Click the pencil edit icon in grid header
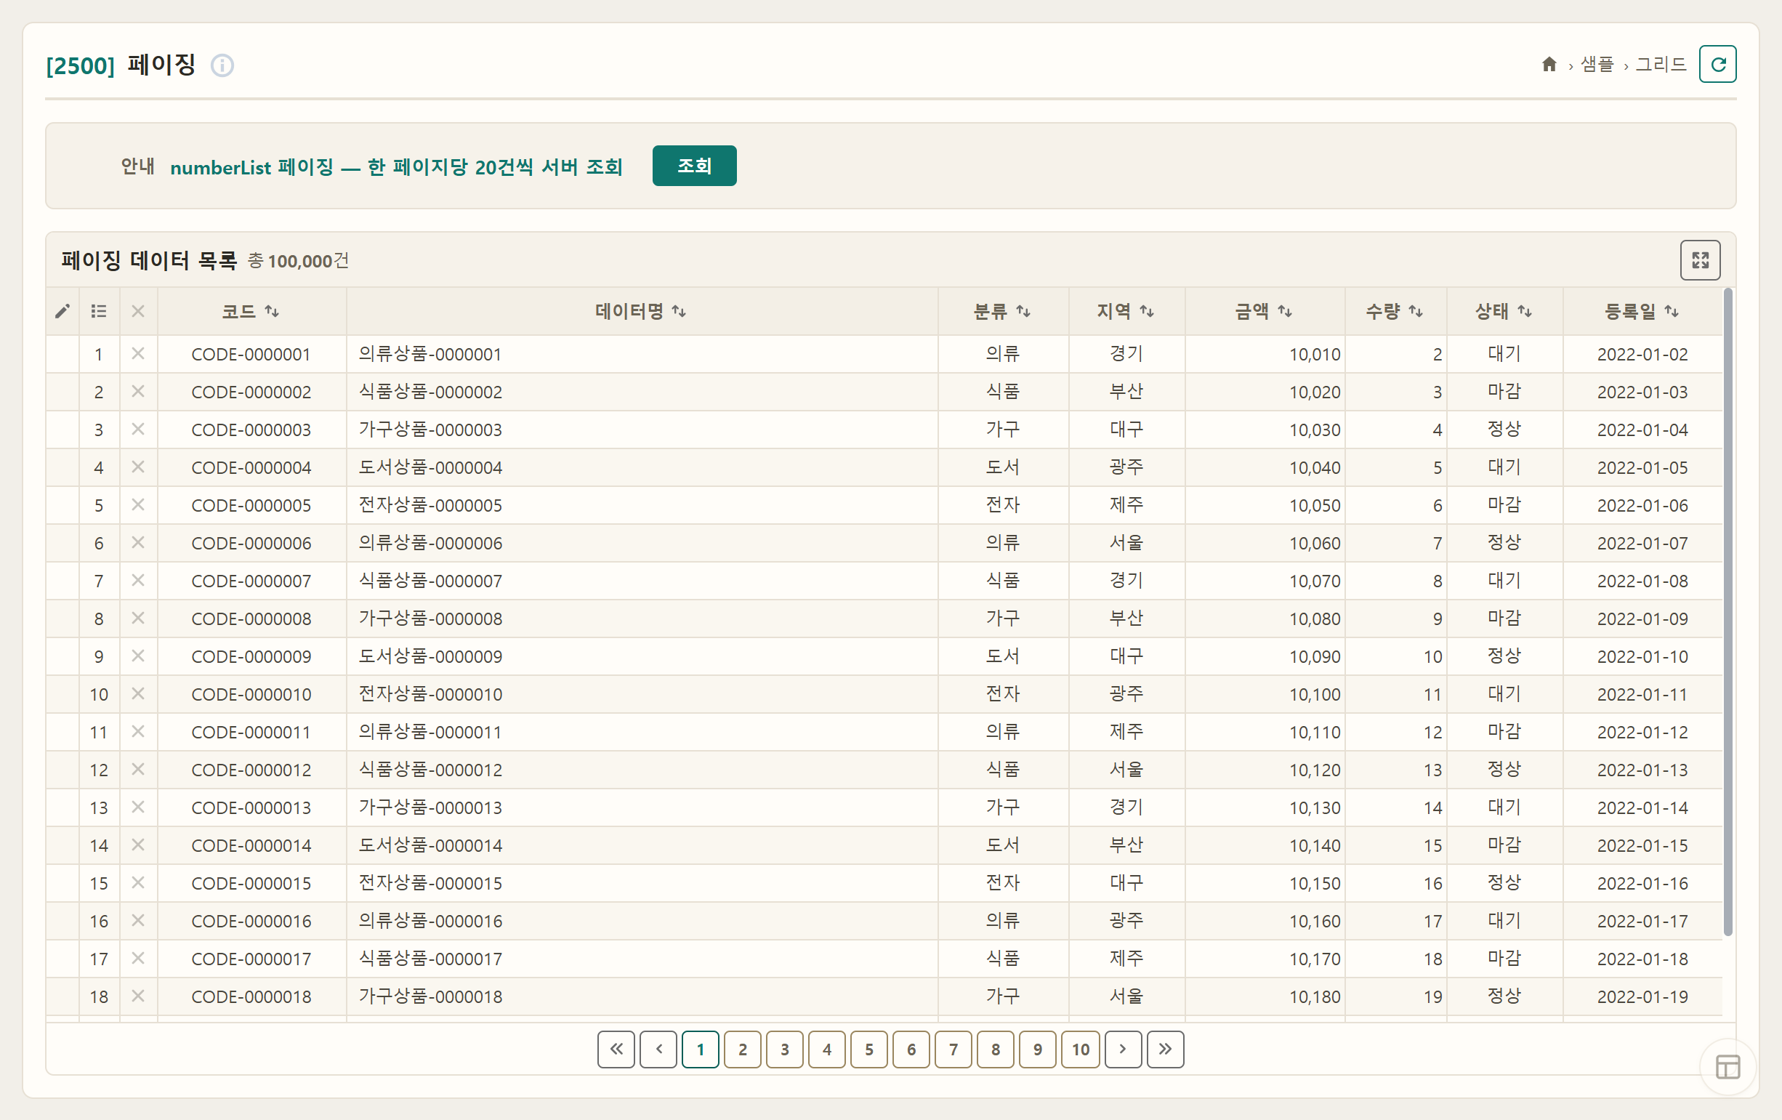The width and height of the screenshot is (1782, 1120). click(63, 311)
